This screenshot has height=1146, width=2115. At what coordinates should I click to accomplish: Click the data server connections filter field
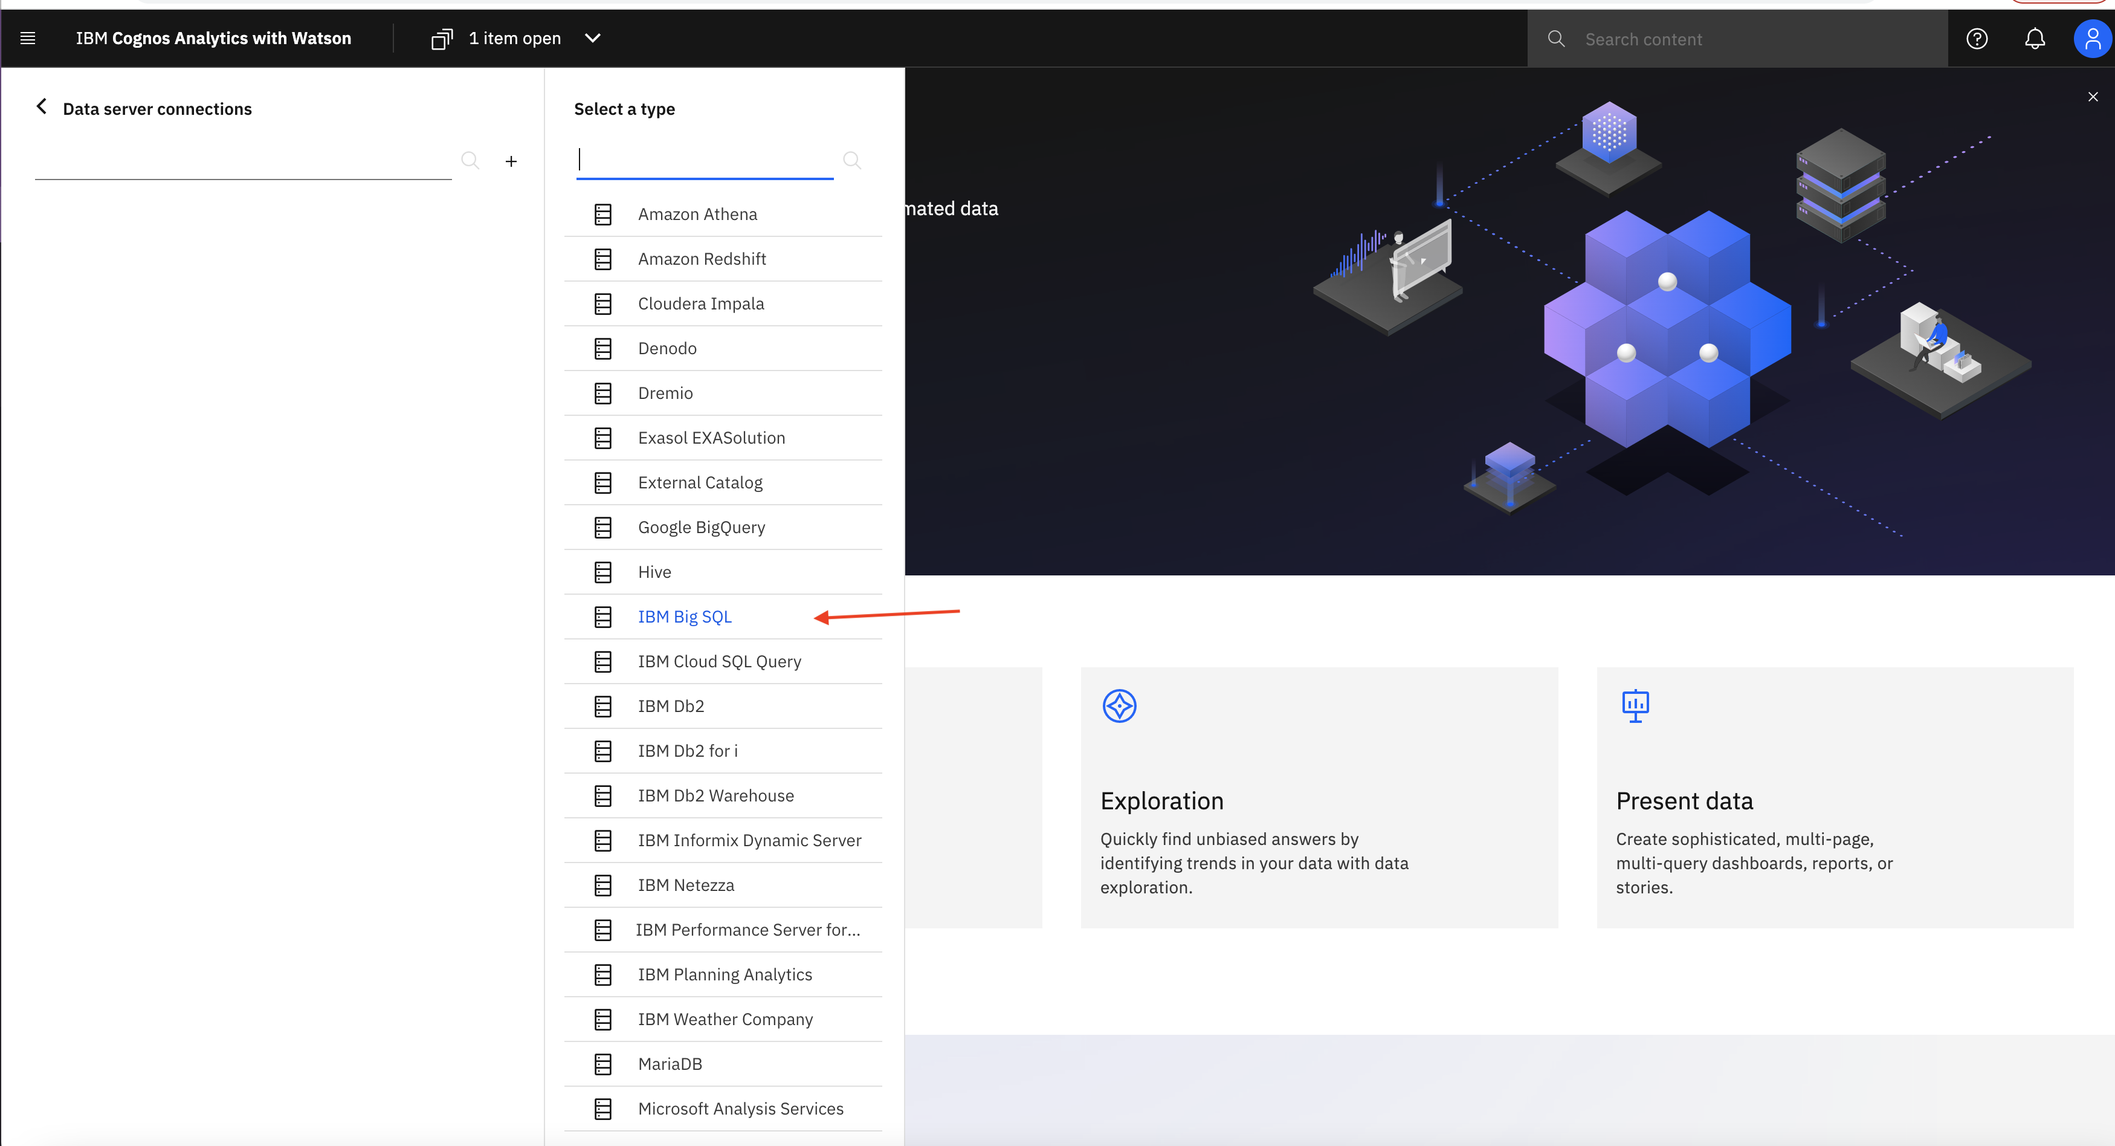click(243, 160)
